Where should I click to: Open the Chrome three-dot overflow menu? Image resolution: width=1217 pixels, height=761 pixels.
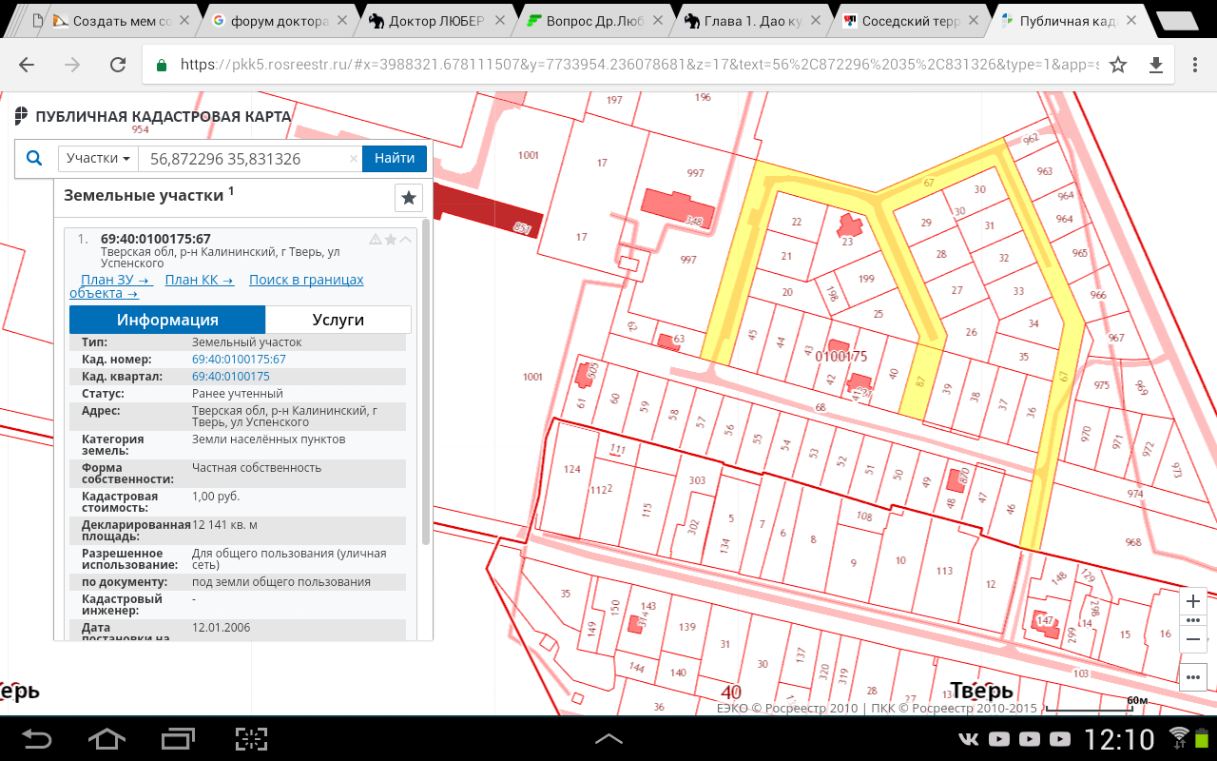(x=1194, y=65)
